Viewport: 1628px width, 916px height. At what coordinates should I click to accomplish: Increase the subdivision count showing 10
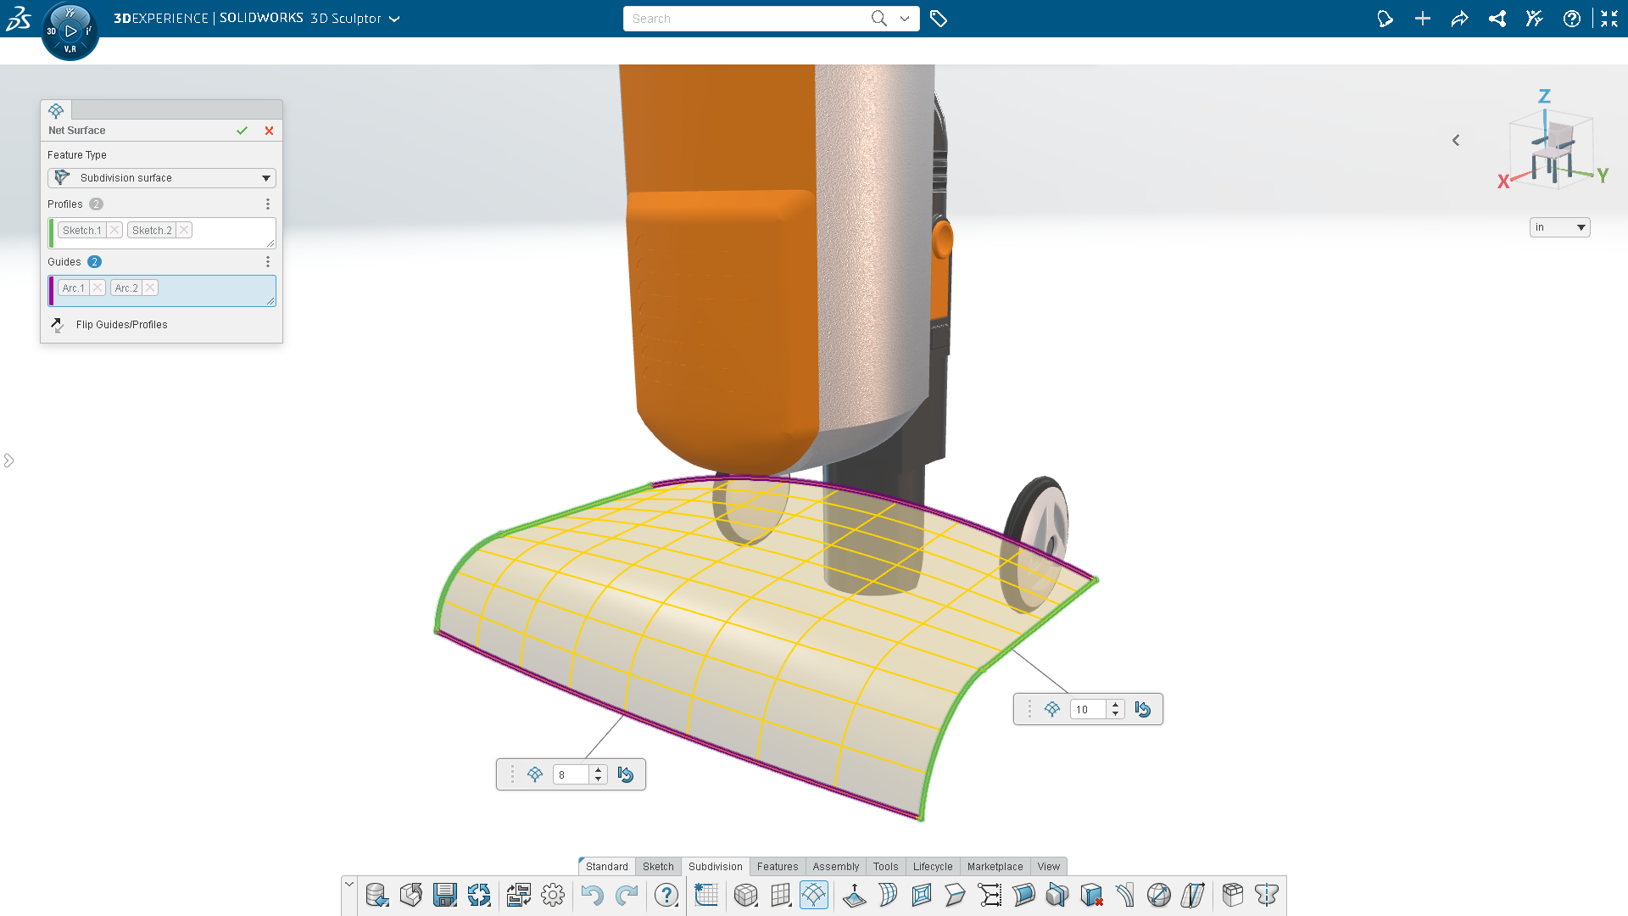1115,704
